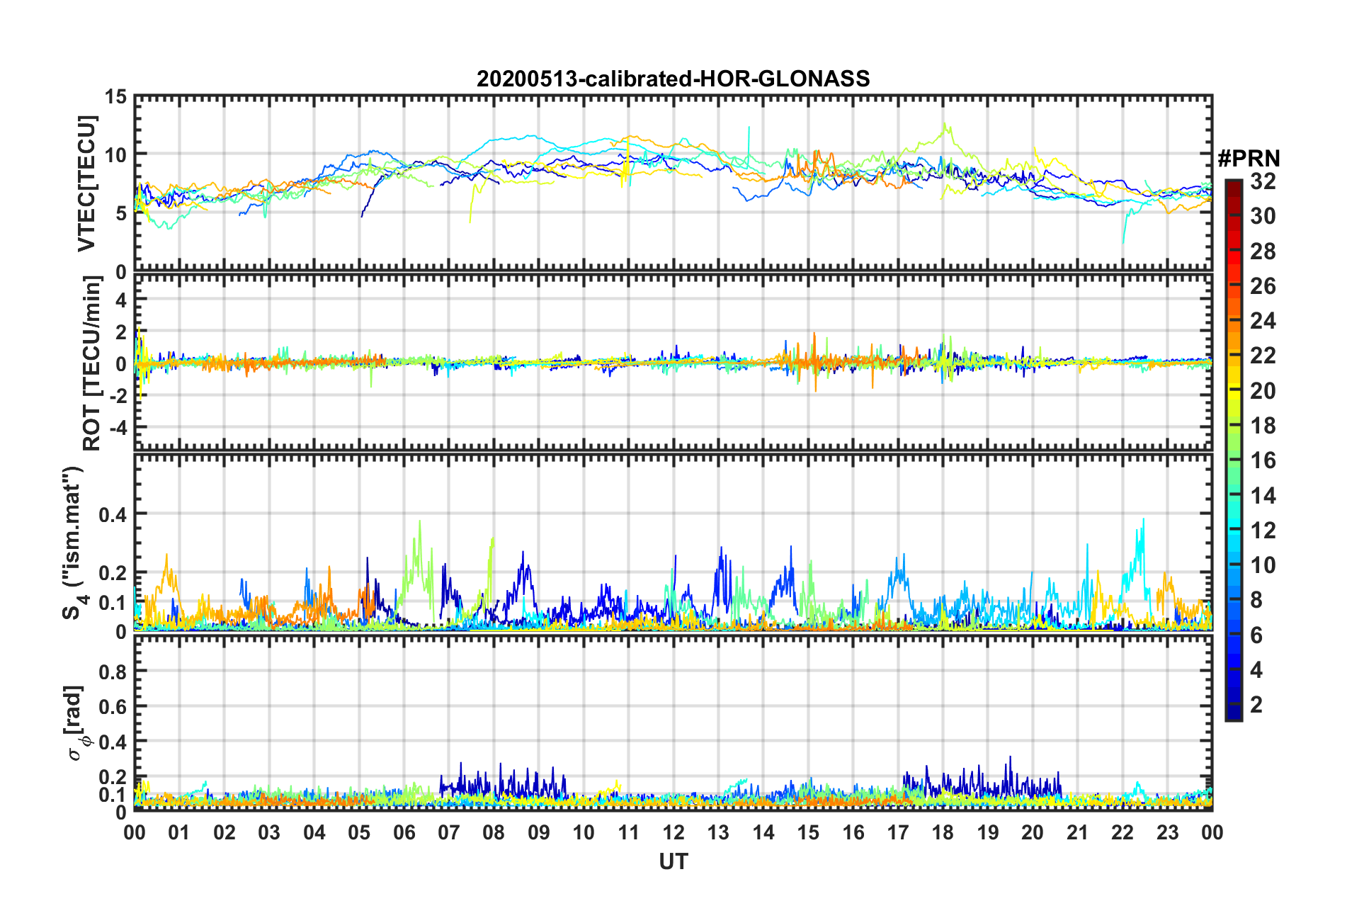Click the plot title 20200513-calibrated-HOR-GLONASS
The width and height of the screenshot is (1347, 901).
673,79
